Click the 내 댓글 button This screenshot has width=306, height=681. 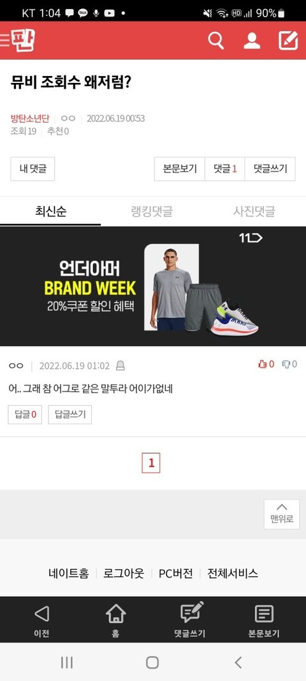click(x=33, y=169)
